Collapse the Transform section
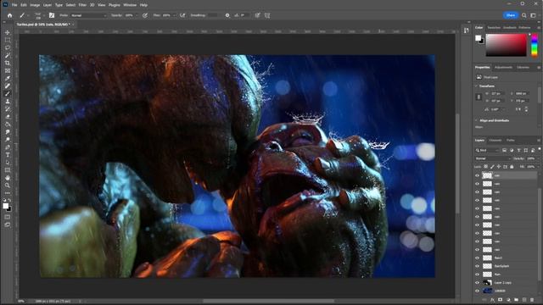The height and width of the screenshot is (305, 543). pos(477,86)
